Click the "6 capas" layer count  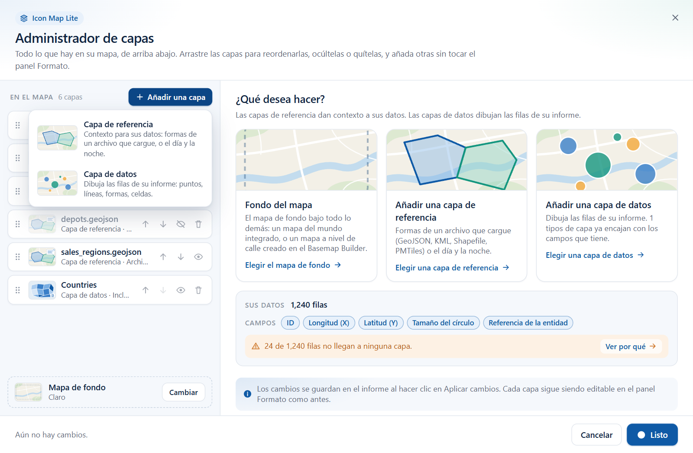tap(70, 97)
